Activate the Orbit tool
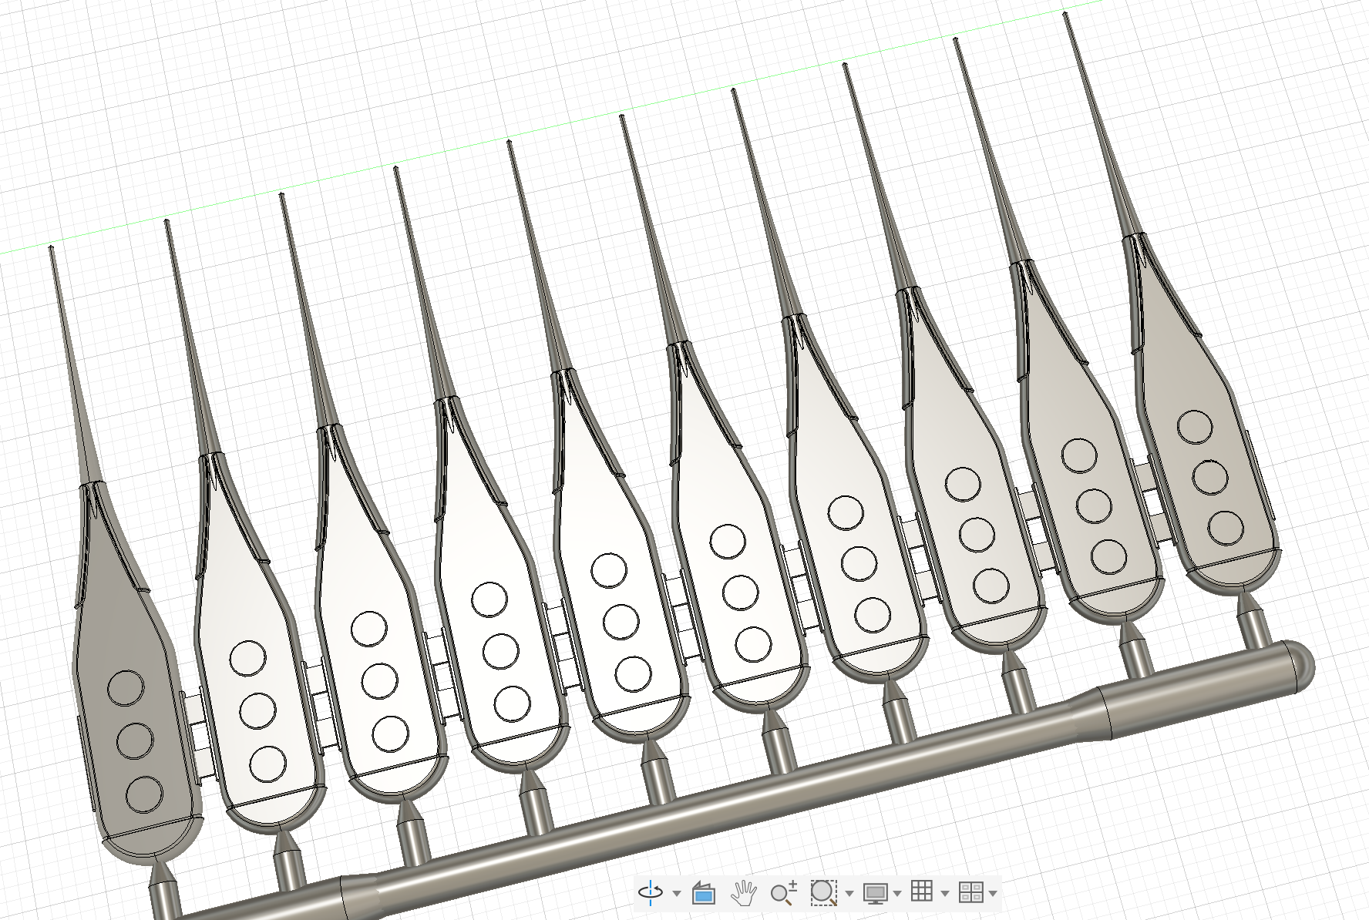This screenshot has width=1369, height=920. point(651,893)
